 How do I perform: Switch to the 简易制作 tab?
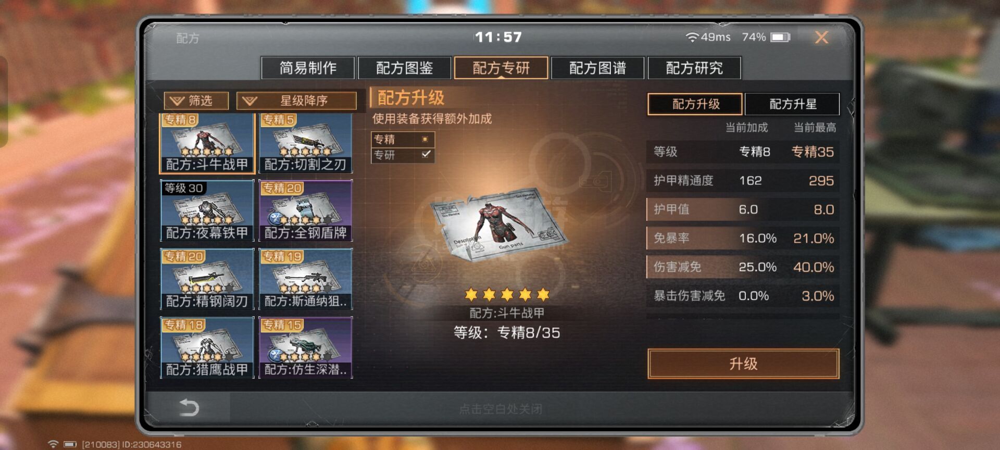coord(308,68)
